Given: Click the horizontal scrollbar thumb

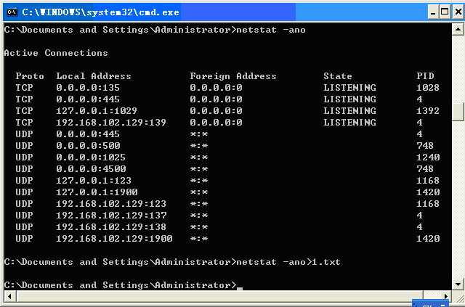Looking at the screenshot, I should [219, 295].
